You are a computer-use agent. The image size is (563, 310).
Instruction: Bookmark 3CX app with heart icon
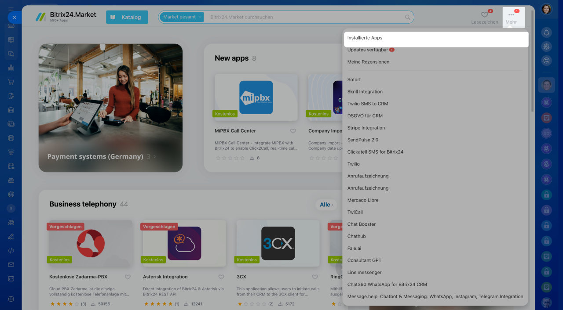(315, 277)
